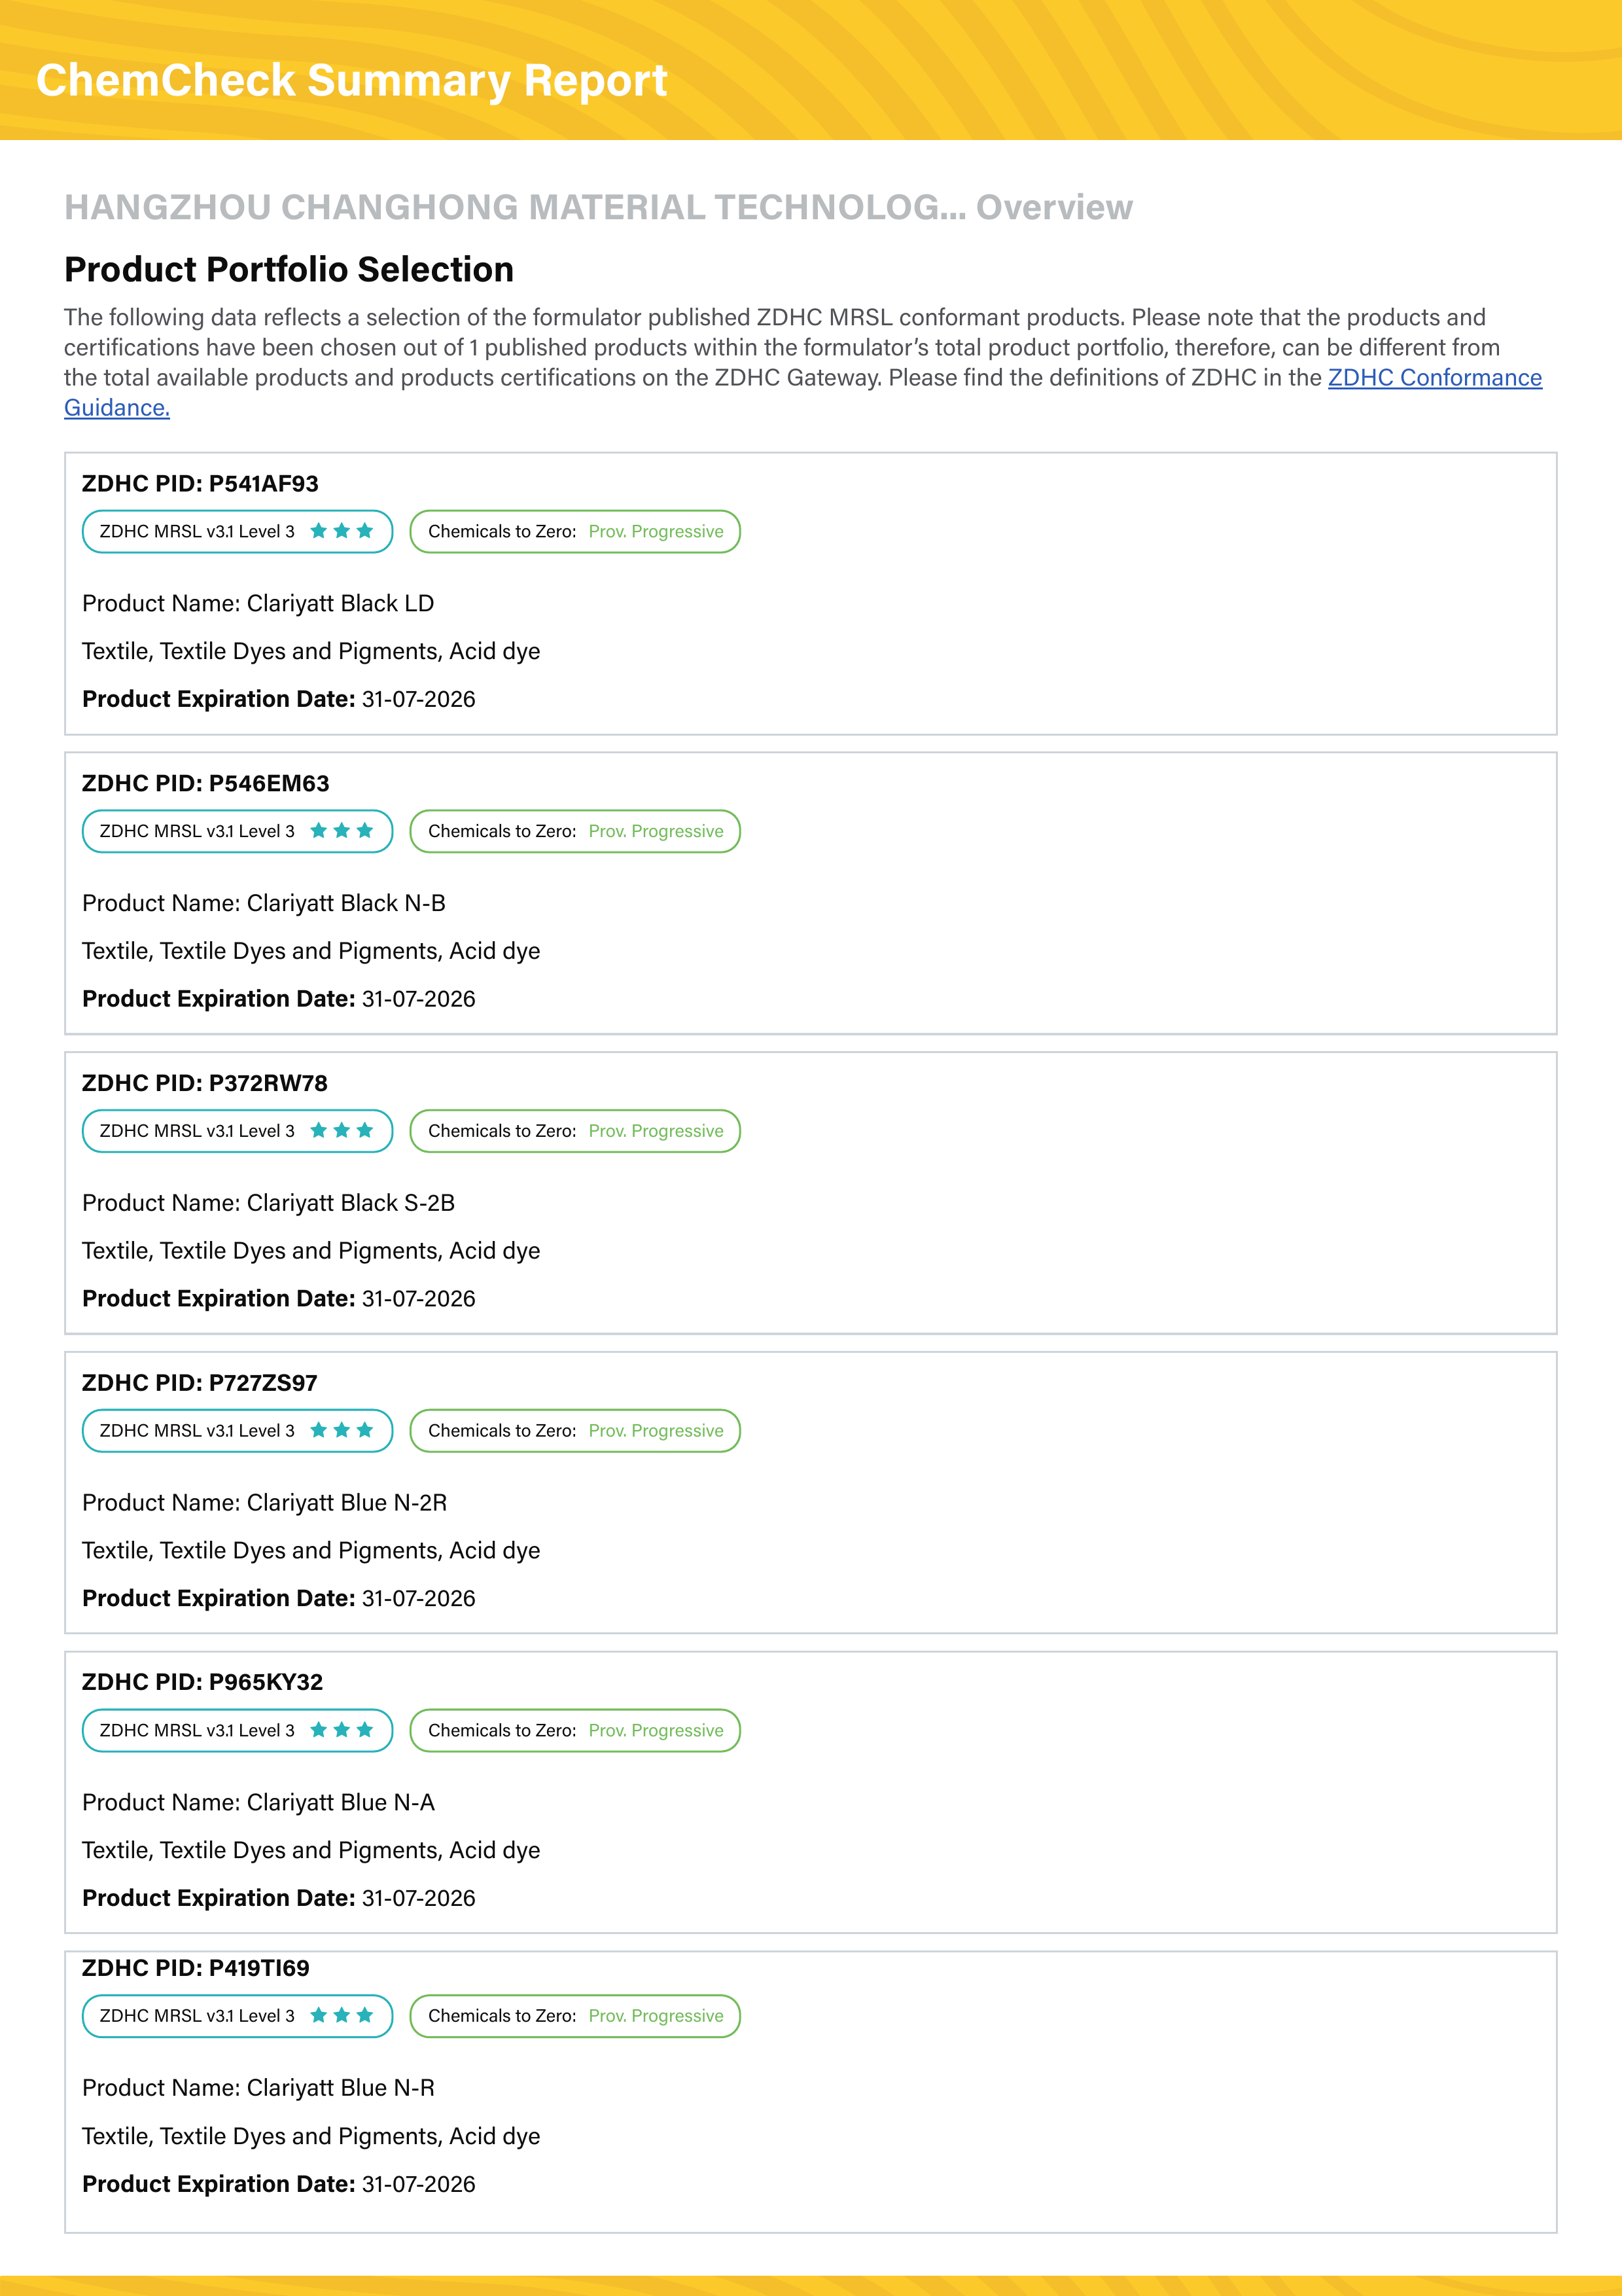Select the Prov. Progressive badge under P546EM63
The width and height of the screenshot is (1622, 2296).
click(574, 831)
